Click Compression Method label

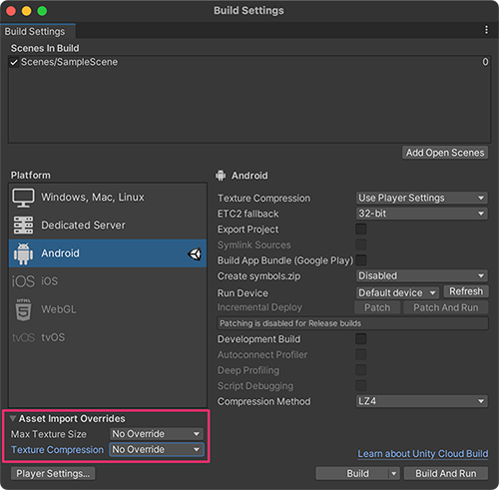[x=263, y=401]
